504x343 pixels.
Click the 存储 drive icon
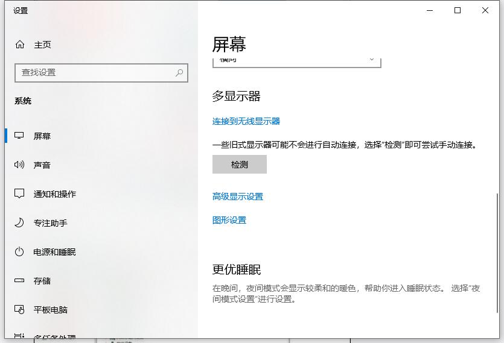click(19, 280)
